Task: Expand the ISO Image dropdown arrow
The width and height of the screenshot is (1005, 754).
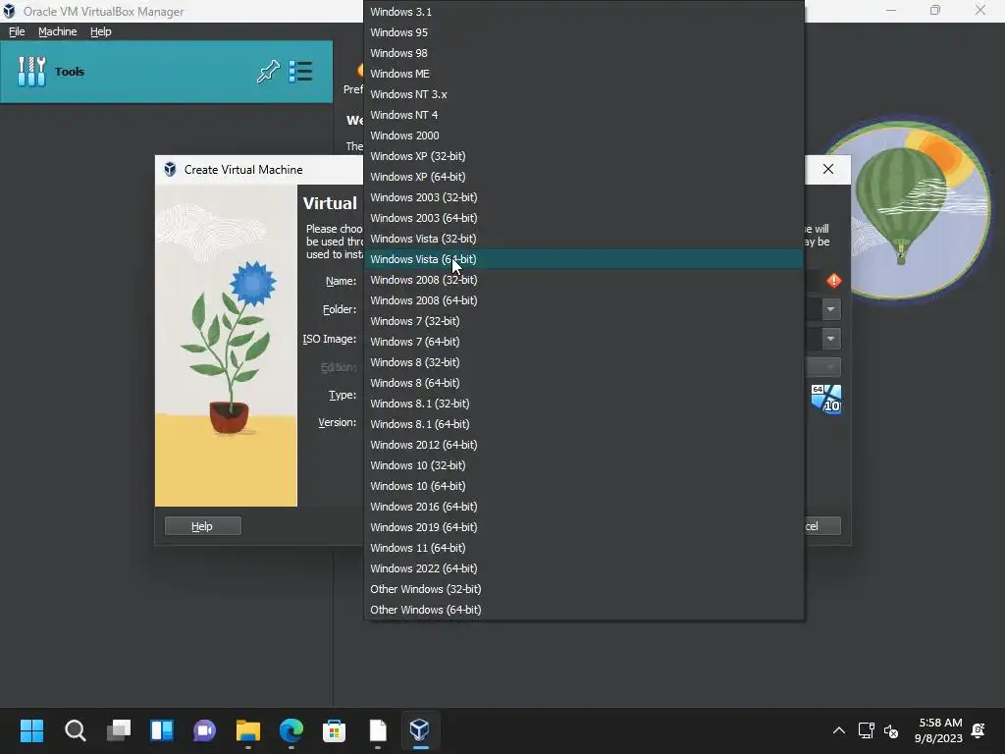Action: pyautogui.click(x=830, y=339)
